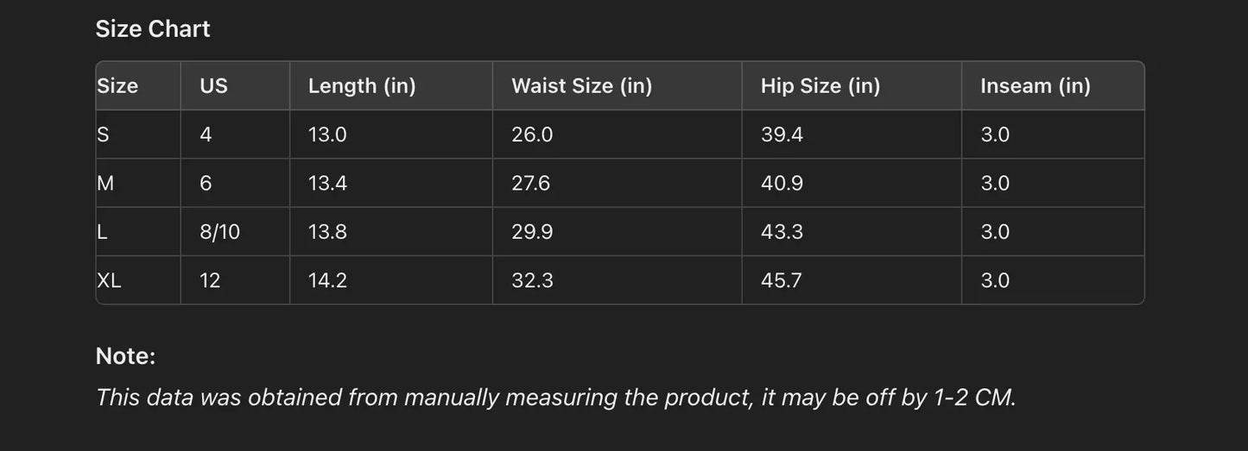Screen dimensions: 1248x451
Task: Select the Note: label
Action: [x=125, y=356]
